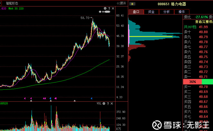
Task: Switch to 资金 tab
Action: point(151,12)
